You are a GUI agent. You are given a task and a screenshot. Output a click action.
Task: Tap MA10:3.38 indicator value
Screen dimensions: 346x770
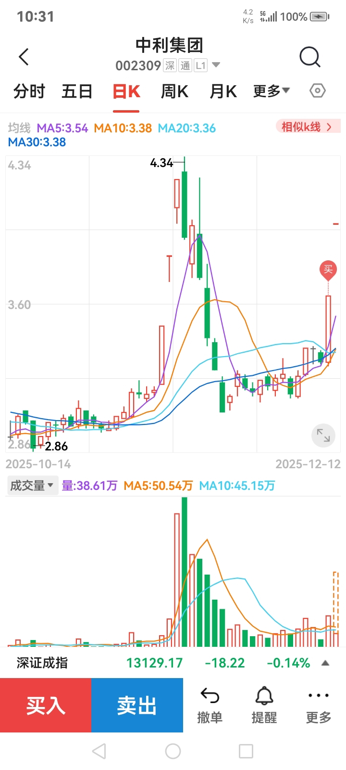click(123, 128)
